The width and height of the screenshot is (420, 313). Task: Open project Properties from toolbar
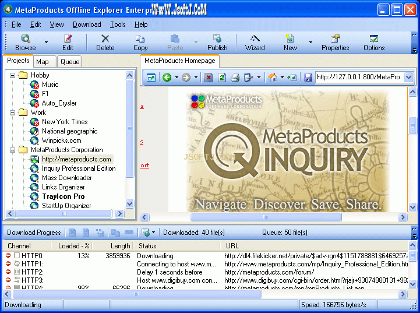point(335,43)
